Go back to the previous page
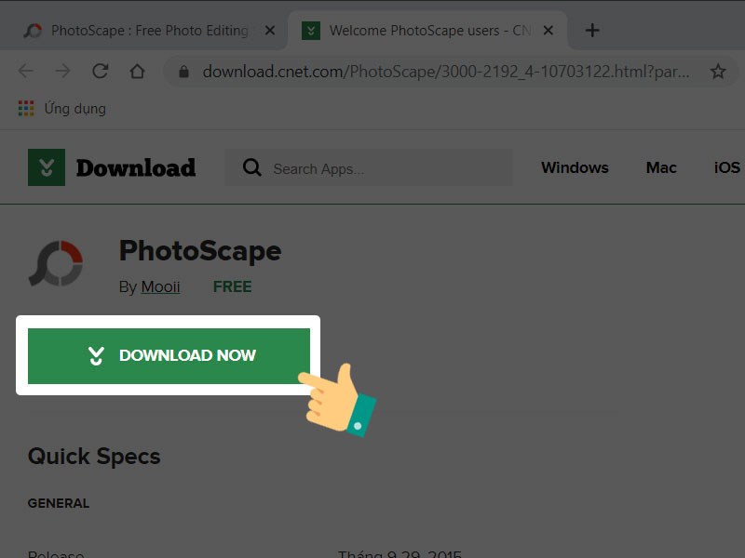This screenshot has height=558, width=745. click(x=25, y=72)
